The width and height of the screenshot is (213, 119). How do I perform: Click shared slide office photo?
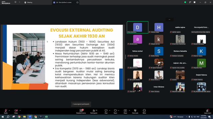pos(29,58)
